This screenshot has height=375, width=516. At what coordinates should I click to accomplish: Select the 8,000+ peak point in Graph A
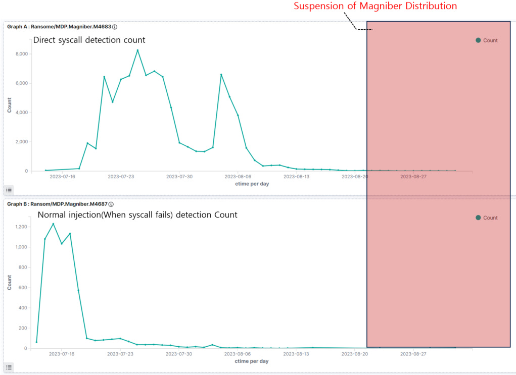point(137,50)
